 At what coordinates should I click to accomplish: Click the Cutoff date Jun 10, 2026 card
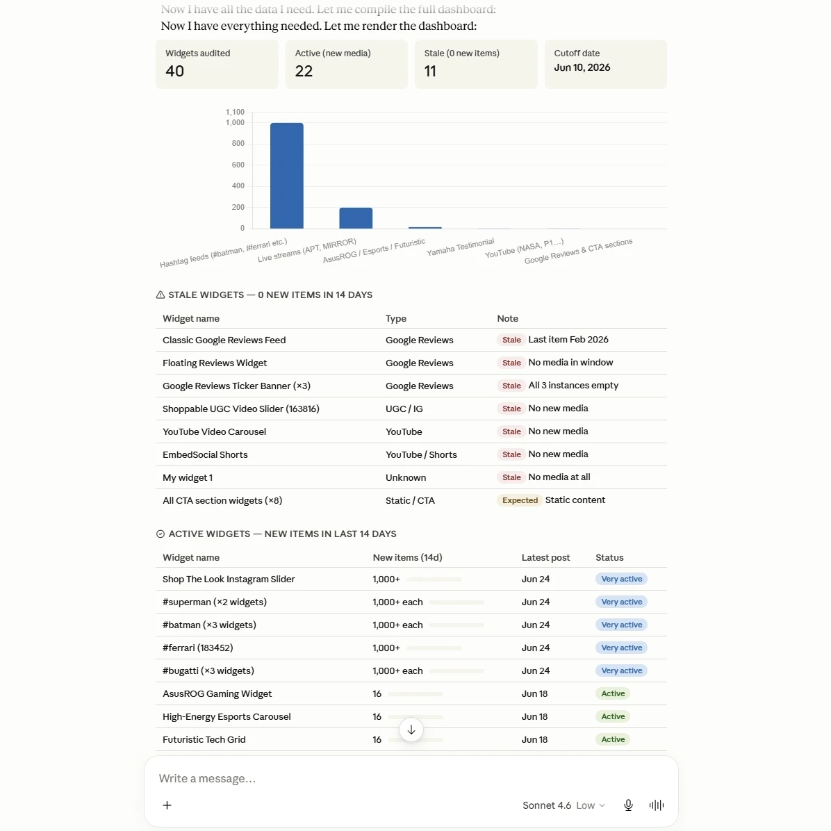(606, 64)
